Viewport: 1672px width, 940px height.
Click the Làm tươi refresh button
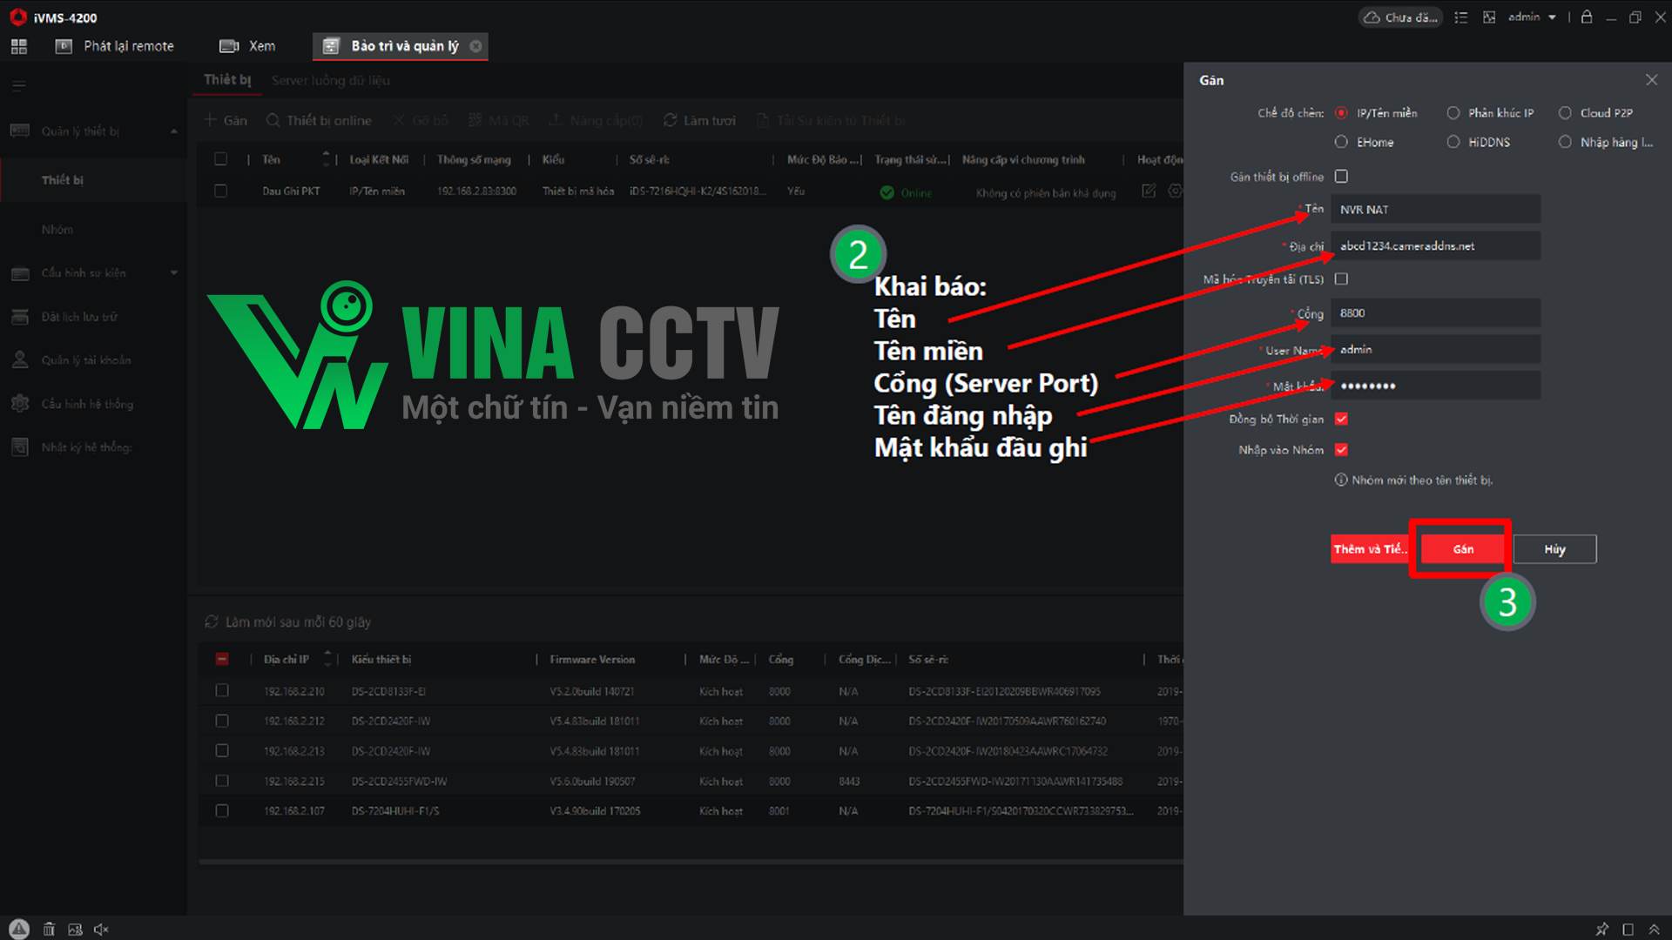pos(699,120)
